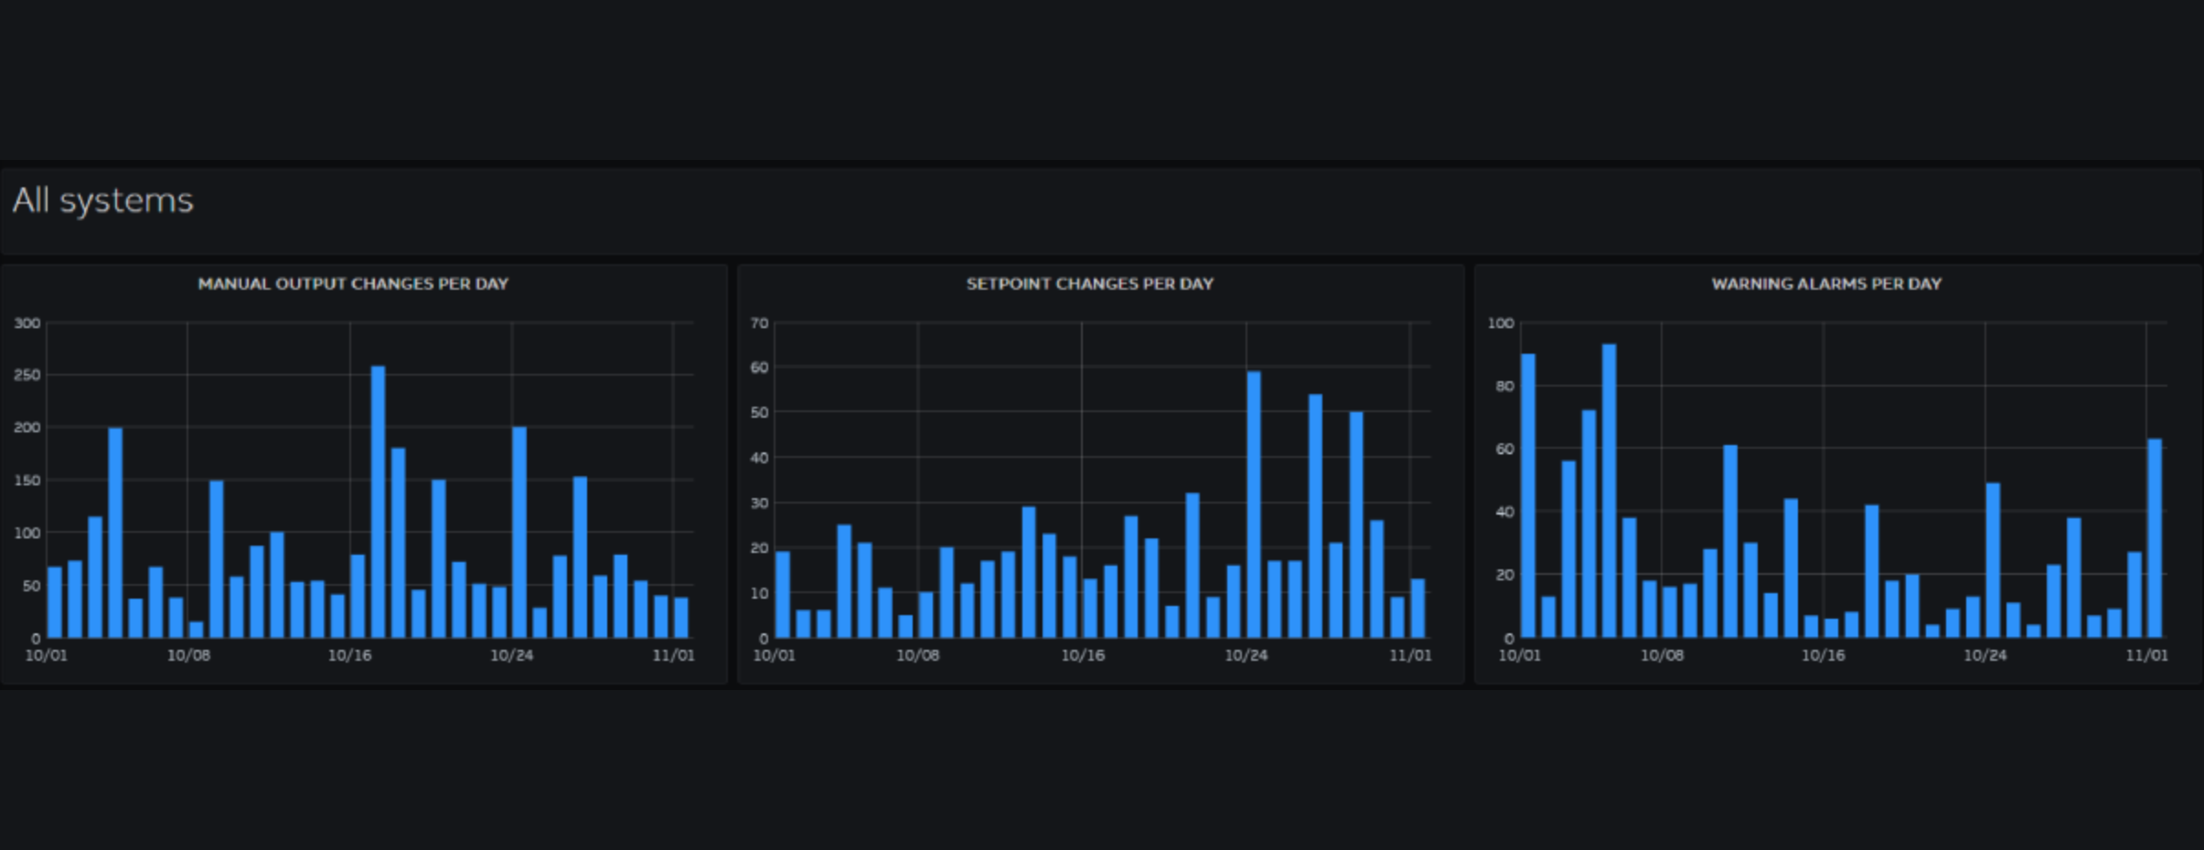Click the "10/01" date label under Warning Alarms chart
The width and height of the screenshot is (2204, 850).
(1520, 655)
